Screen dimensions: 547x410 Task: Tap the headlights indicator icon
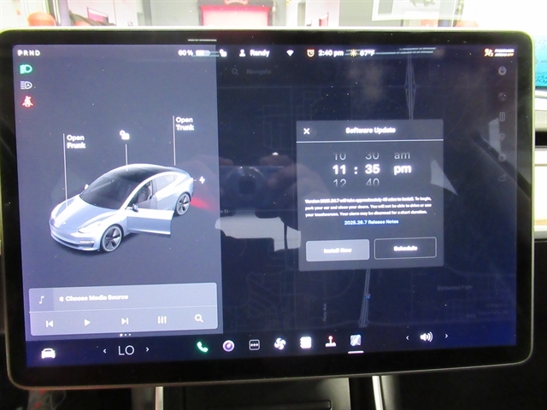pyautogui.click(x=26, y=69)
